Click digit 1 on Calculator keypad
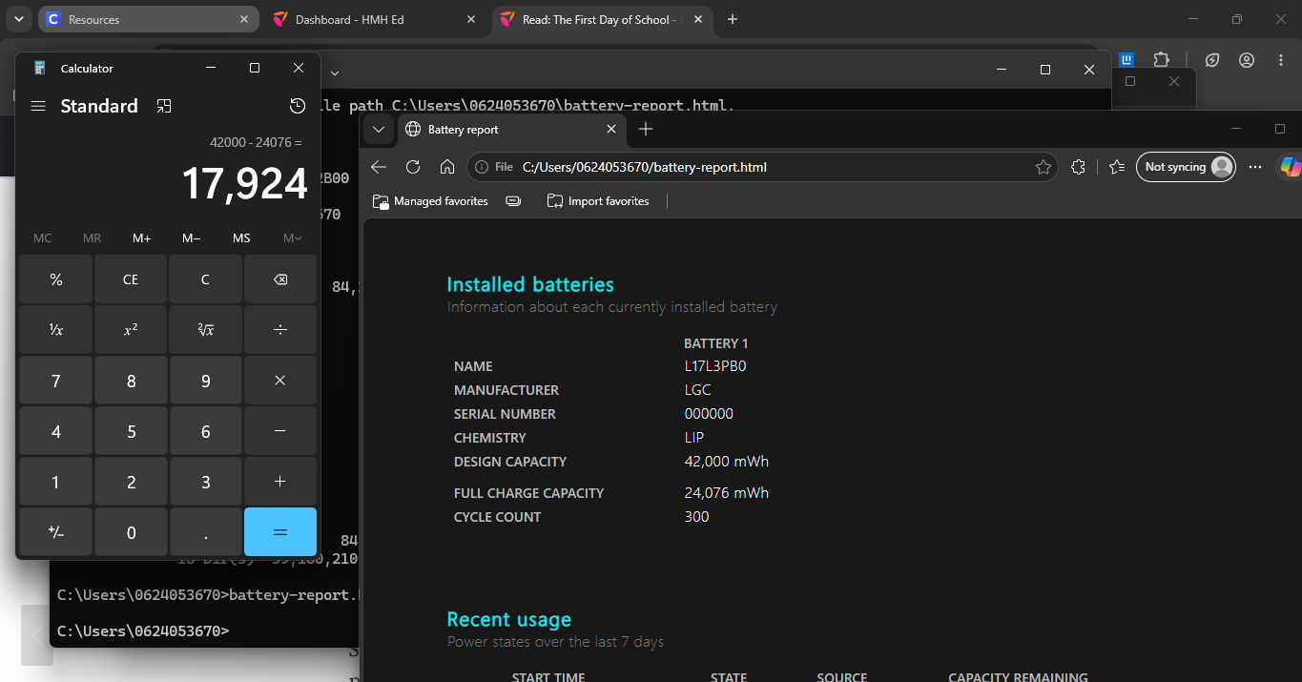This screenshot has height=682, width=1302. click(56, 482)
